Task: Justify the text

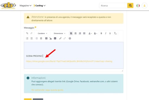Action: [x=84, y=33]
